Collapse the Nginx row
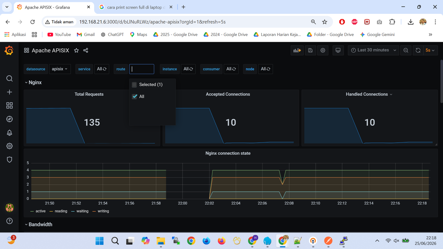 click(x=33, y=82)
